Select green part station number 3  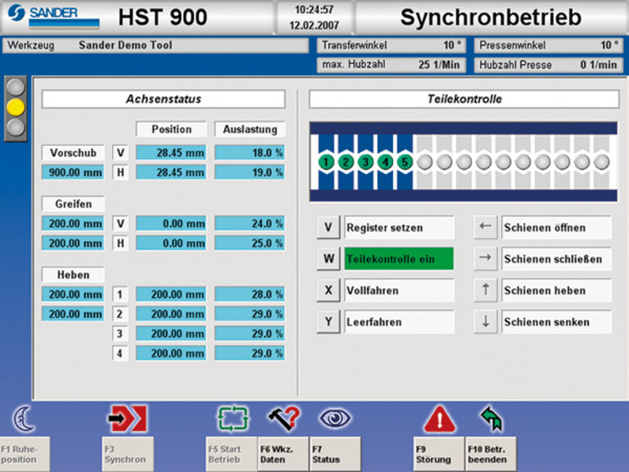(365, 162)
